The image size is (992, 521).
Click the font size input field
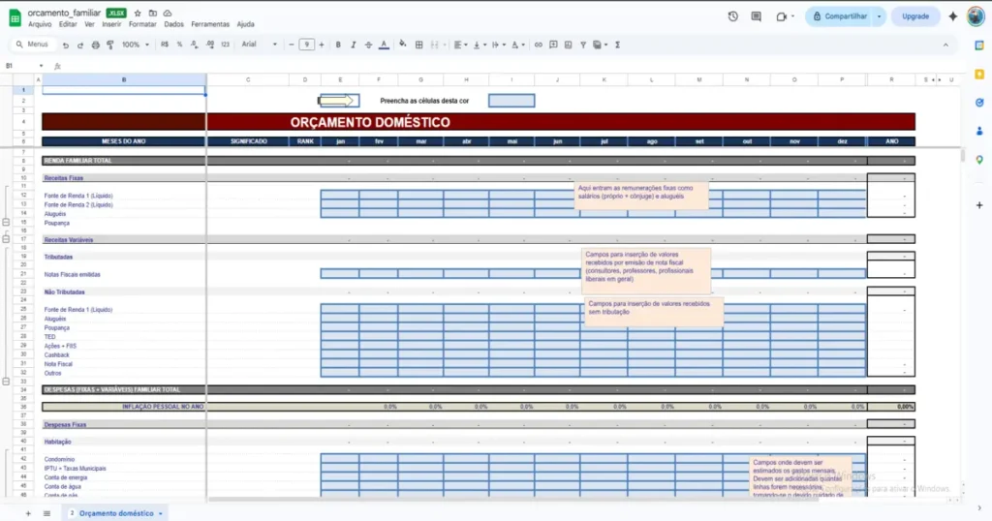306,45
